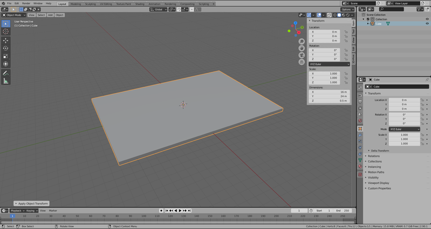
Task: Click the zoom magnifier viewport icon
Action: (x=302, y=41)
